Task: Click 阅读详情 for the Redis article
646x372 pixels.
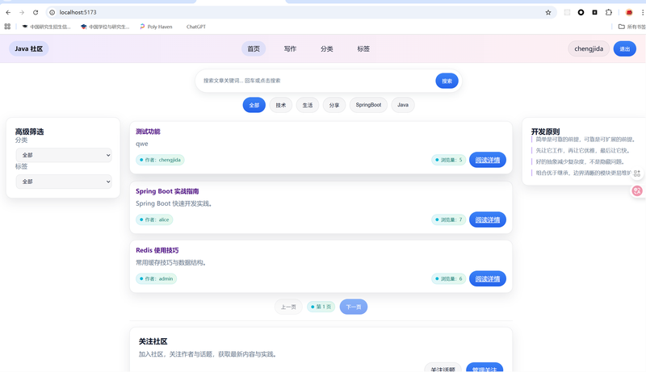Action: [x=488, y=278]
